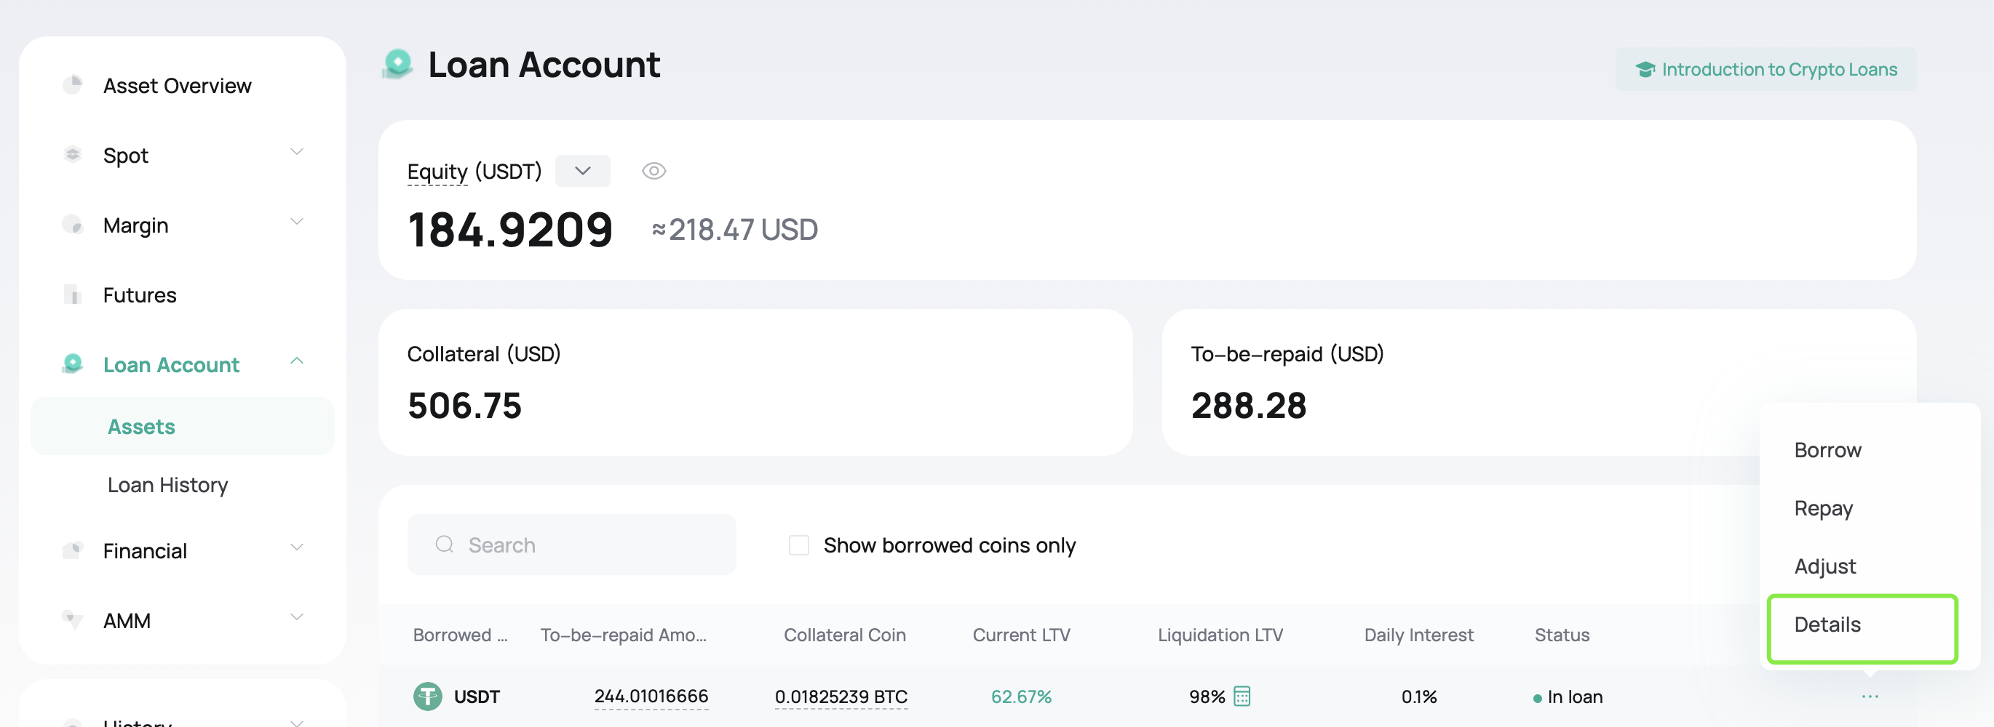Go to Loan History page
This screenshot has height=727, width=1994.
point(168,485)
